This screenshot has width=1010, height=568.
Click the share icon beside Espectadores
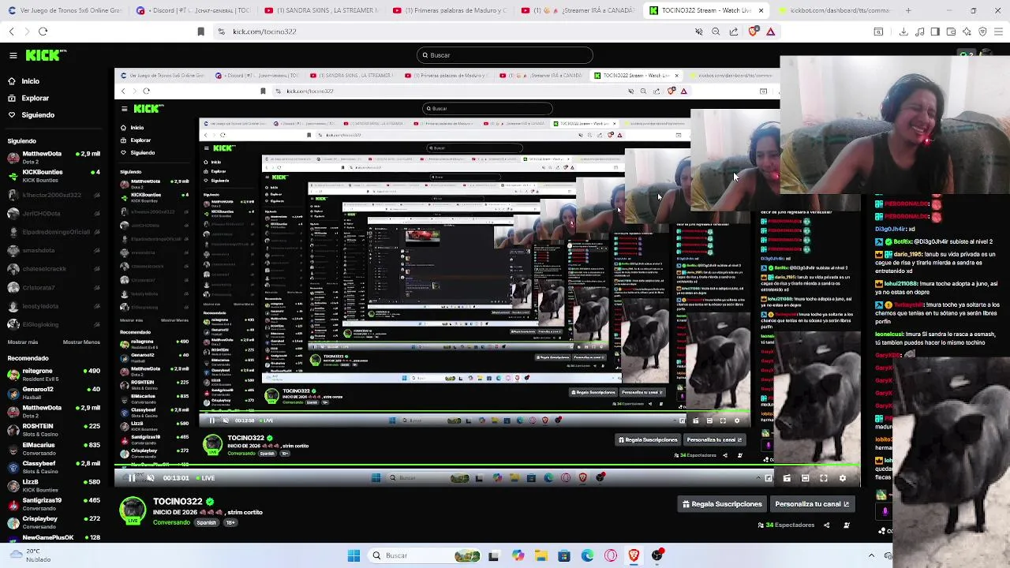826,525
